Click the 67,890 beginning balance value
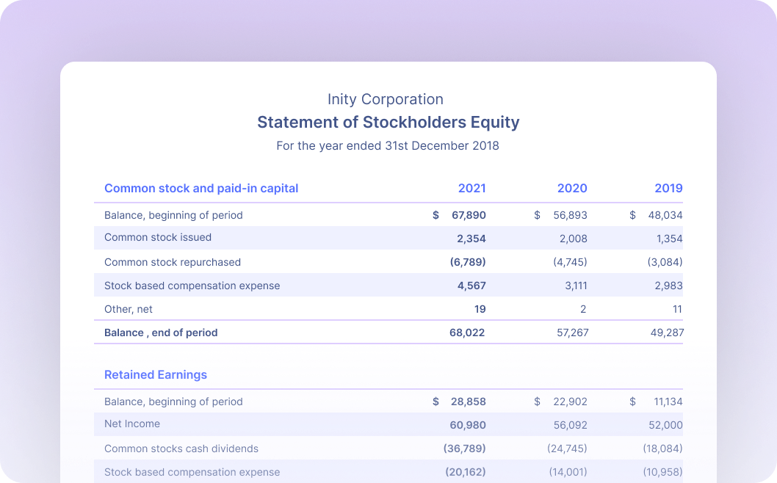777x483 pixels. click(469, 215)
